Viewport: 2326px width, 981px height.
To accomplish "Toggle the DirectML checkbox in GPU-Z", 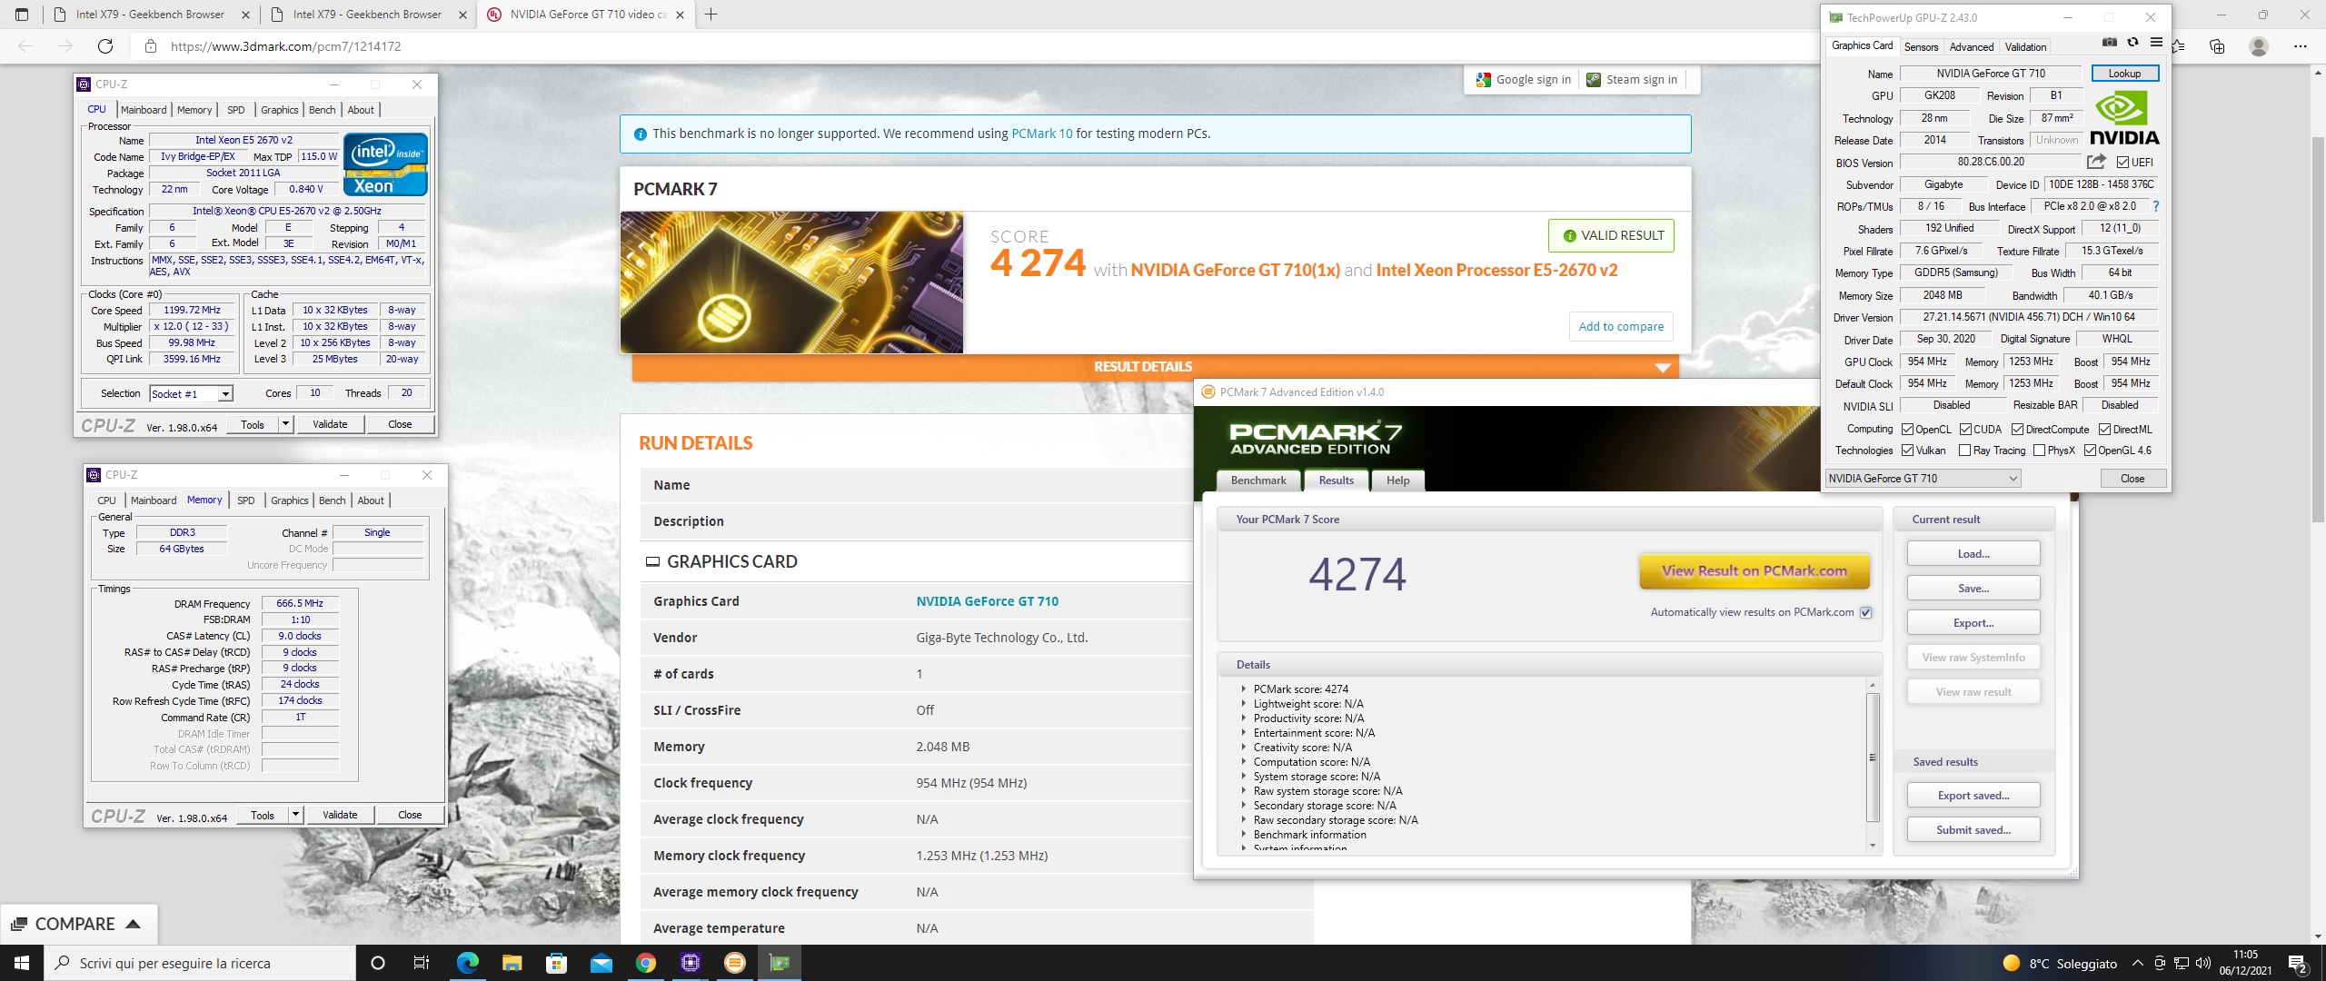I will 2104,430.
